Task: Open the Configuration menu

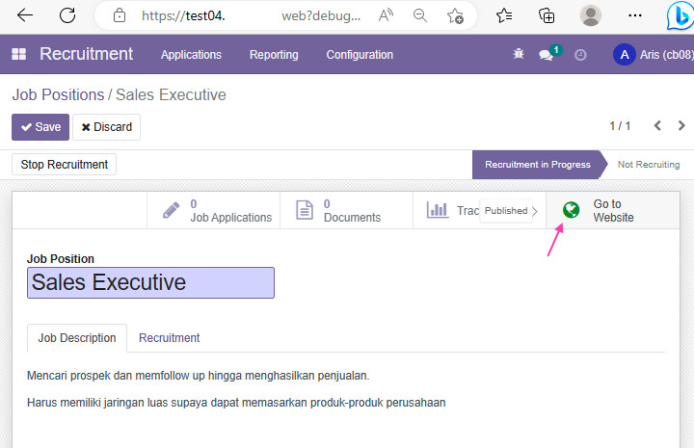Action: 360,54
